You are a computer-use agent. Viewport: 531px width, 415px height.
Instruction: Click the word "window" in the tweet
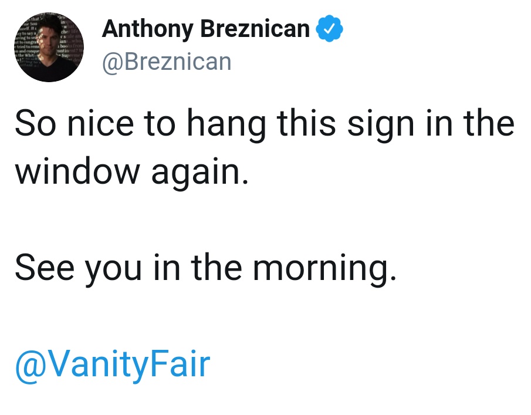77,170
